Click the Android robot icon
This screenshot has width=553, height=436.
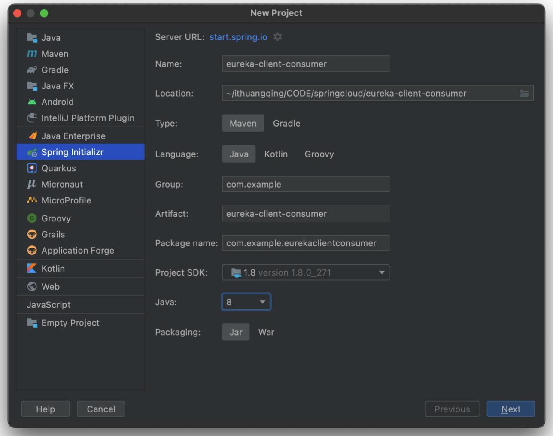tap(32, 102)
